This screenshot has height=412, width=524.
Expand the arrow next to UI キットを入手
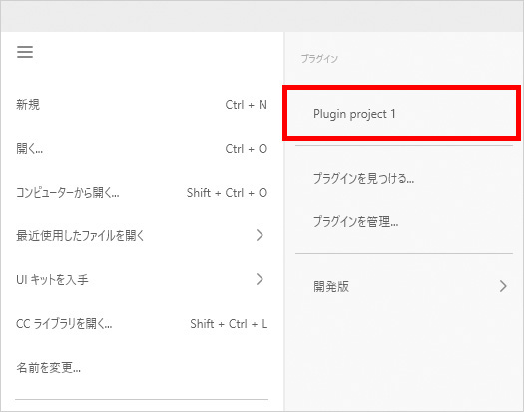[x=260, y=279]
